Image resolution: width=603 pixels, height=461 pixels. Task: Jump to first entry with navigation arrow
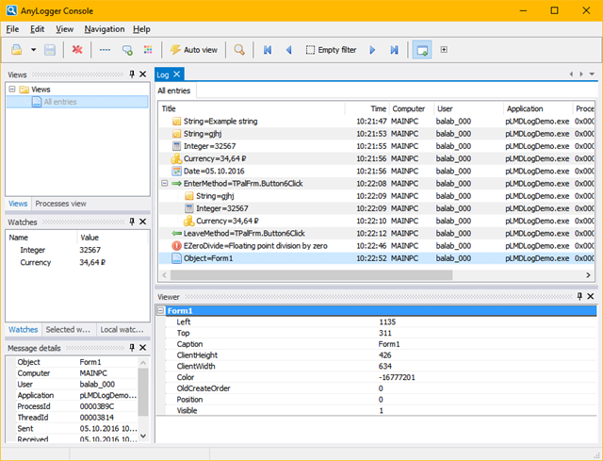click(x=268, y=49)
